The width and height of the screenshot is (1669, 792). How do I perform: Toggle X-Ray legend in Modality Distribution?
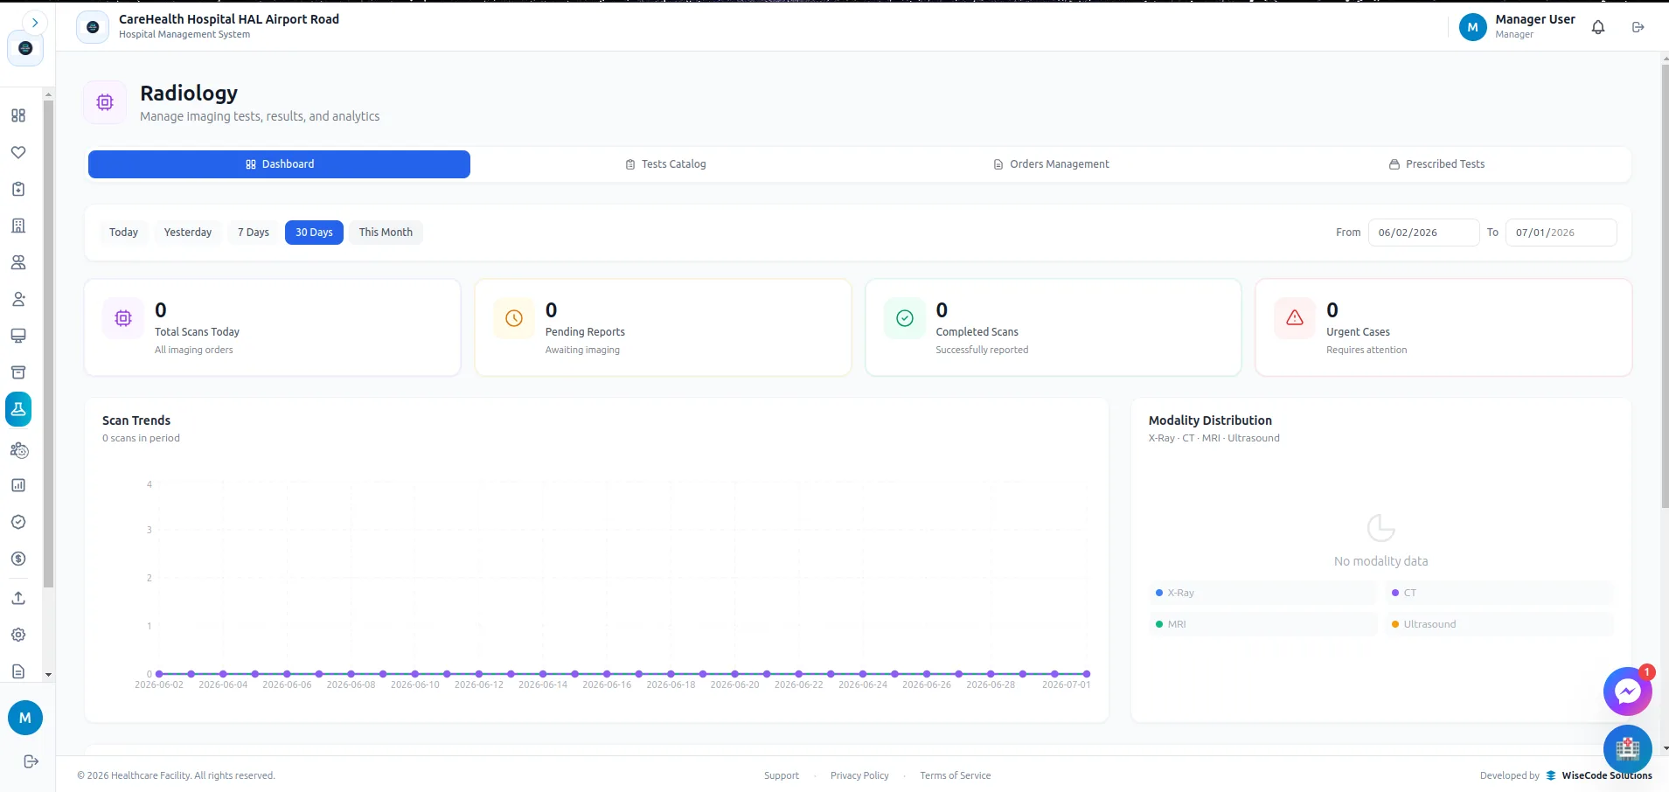[x=1263, y=593]
